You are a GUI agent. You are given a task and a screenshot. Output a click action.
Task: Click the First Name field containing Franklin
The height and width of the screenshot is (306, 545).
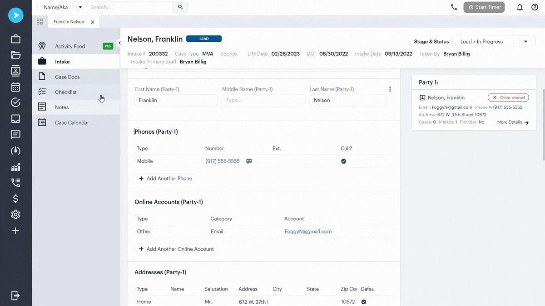click(x=176, y=100)
